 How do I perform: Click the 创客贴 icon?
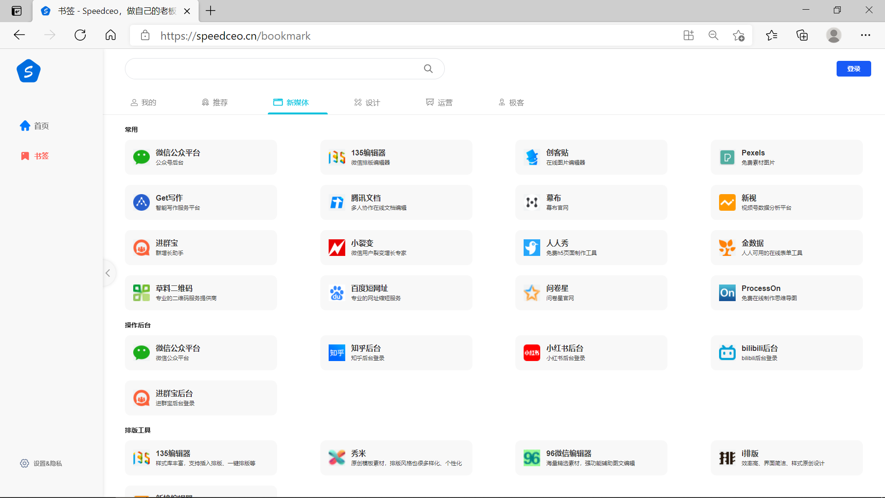coord(532,157)
